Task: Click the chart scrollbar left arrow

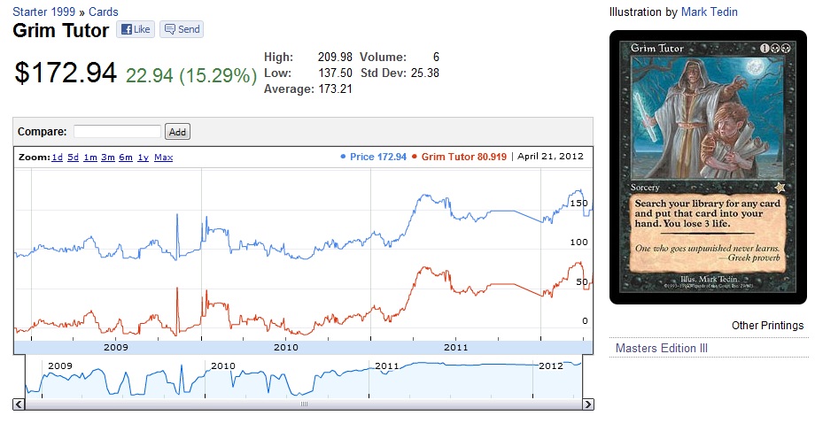Action: click(x=19, y=404)
